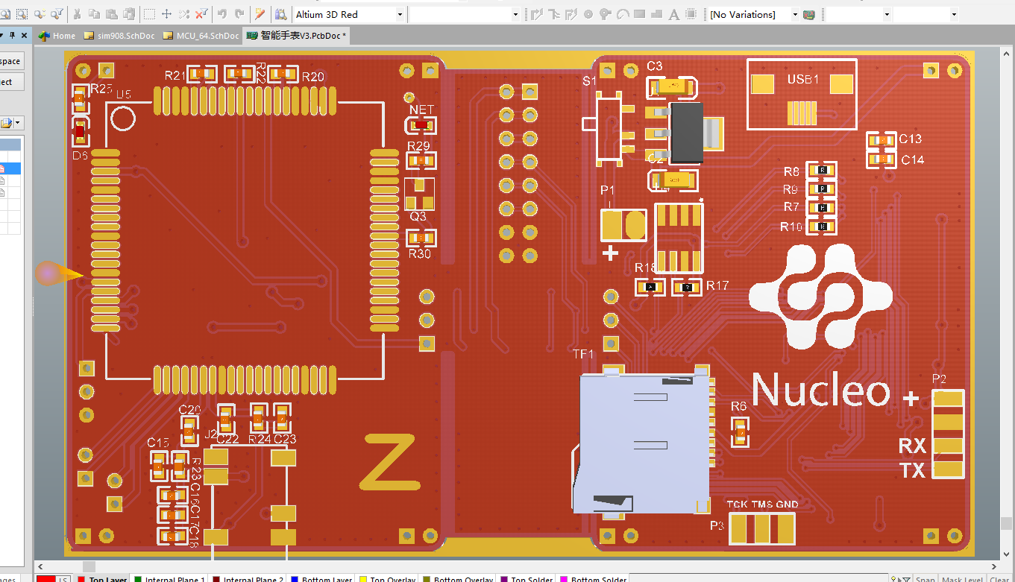Click the Q3 transistor footprint
1015x582 pixels.
pyautogui.click(x=419, y=194)
